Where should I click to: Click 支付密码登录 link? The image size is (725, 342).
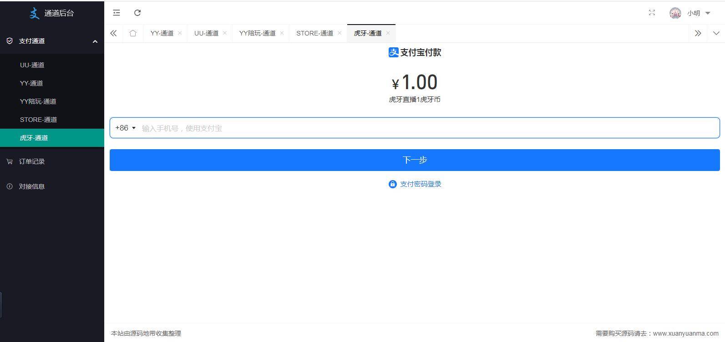click(x=421, y=184)
